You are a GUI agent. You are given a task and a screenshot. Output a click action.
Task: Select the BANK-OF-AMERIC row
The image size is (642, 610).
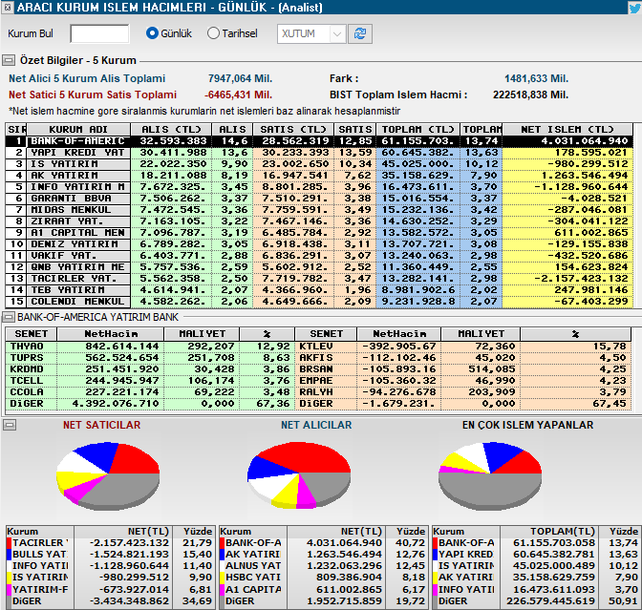coord(319,141)
